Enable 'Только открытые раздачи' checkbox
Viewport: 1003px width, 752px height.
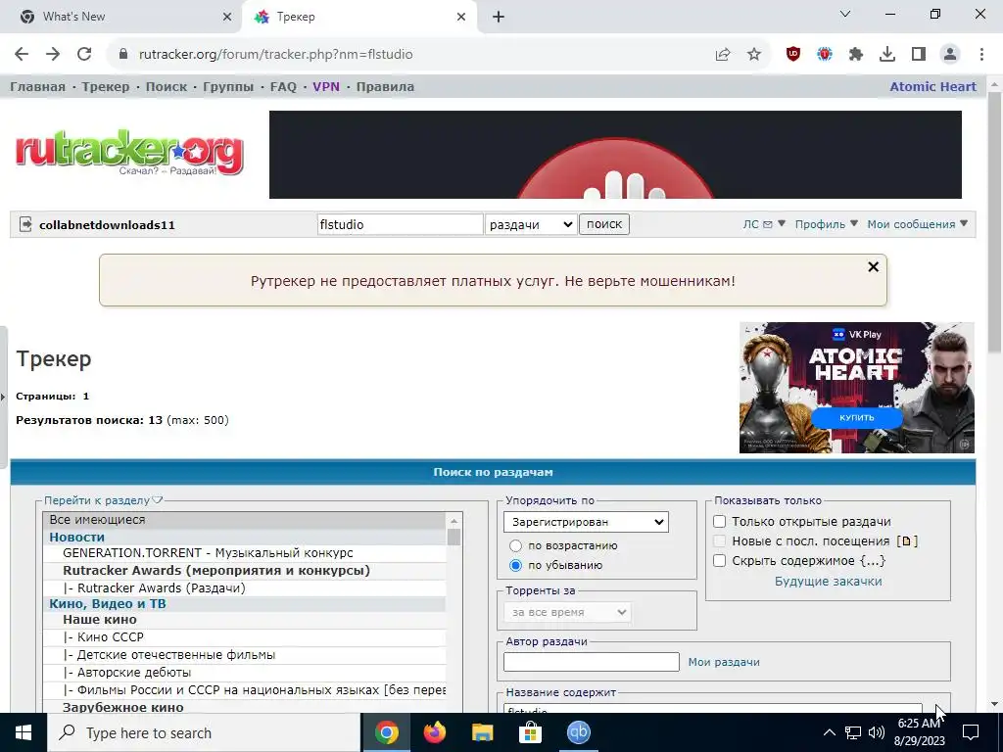[720, 522]
